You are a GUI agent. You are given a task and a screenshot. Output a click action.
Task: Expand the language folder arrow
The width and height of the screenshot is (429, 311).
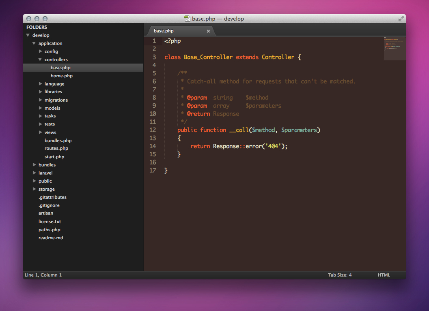(x=41, y=83)
